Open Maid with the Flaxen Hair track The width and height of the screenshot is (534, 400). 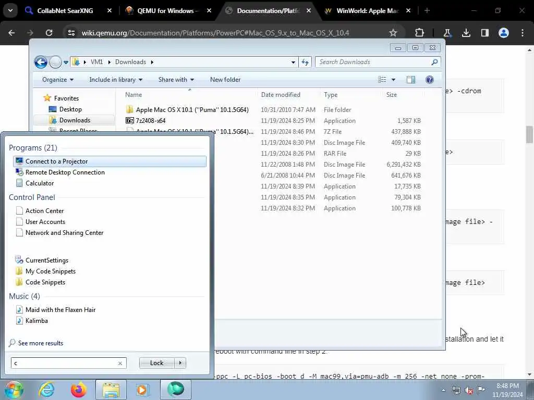60,309
